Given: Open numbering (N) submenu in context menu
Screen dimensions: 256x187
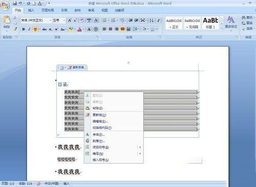Looking at the screenshot, I should tap(114, 154).
